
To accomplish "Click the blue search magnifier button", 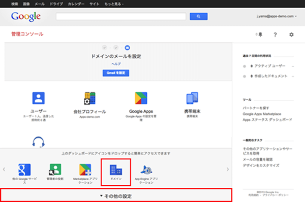I will [199, 17].
